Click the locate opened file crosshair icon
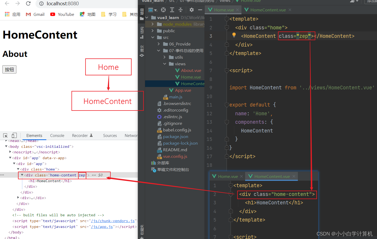377x239 pixels. [163, 10]
